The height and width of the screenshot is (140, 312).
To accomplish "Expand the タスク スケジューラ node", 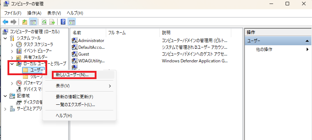I will pyautogui.click(x=13, y=45).
